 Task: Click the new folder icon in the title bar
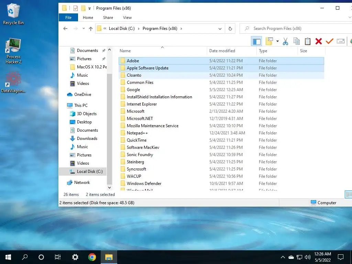(x=83, y=8)
